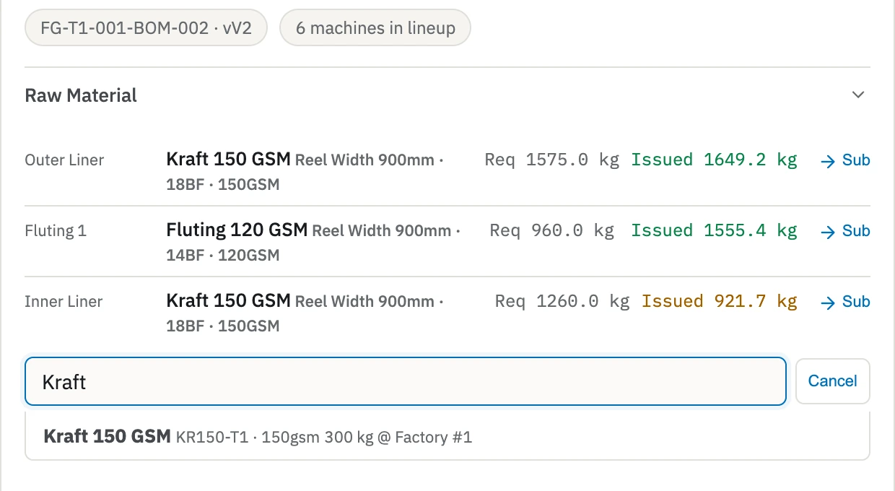Click the Fluting 1 row label
The image size is (895, 491).
[56, 231]
